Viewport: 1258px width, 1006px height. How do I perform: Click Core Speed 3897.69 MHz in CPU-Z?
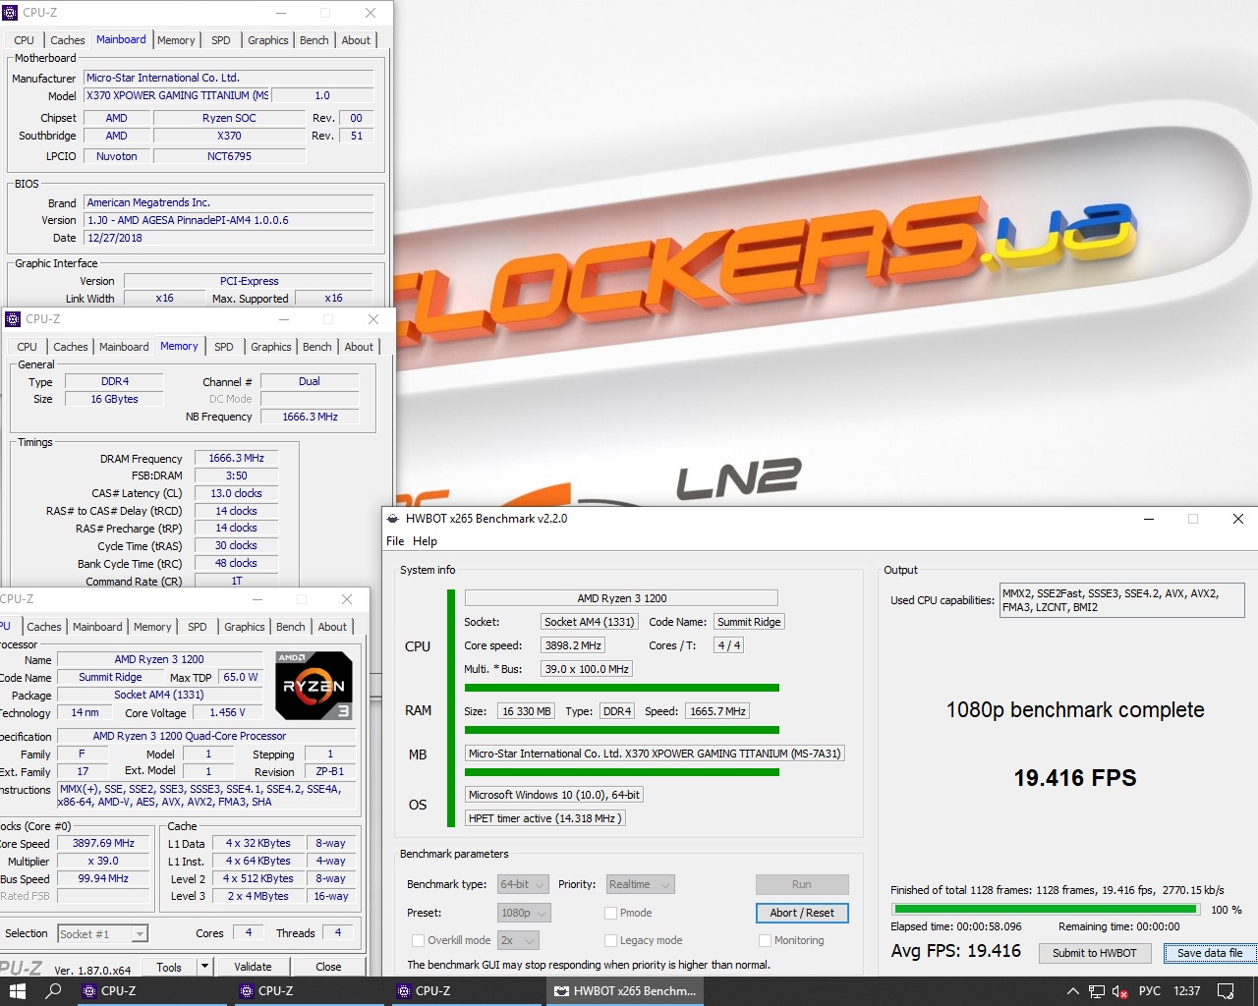(103, 843)
